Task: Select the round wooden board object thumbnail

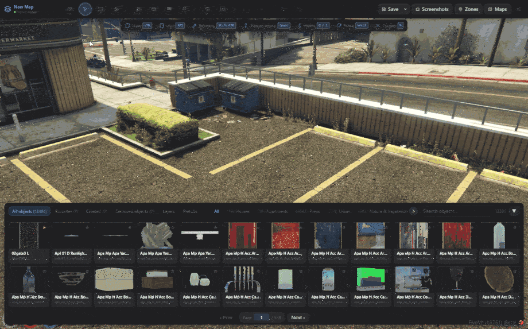Action: click(499, 280)
